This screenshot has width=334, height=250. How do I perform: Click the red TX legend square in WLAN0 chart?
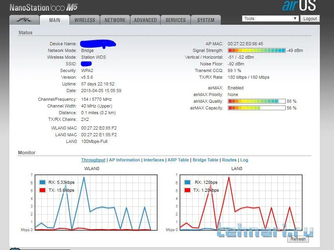tap(42, 190)
